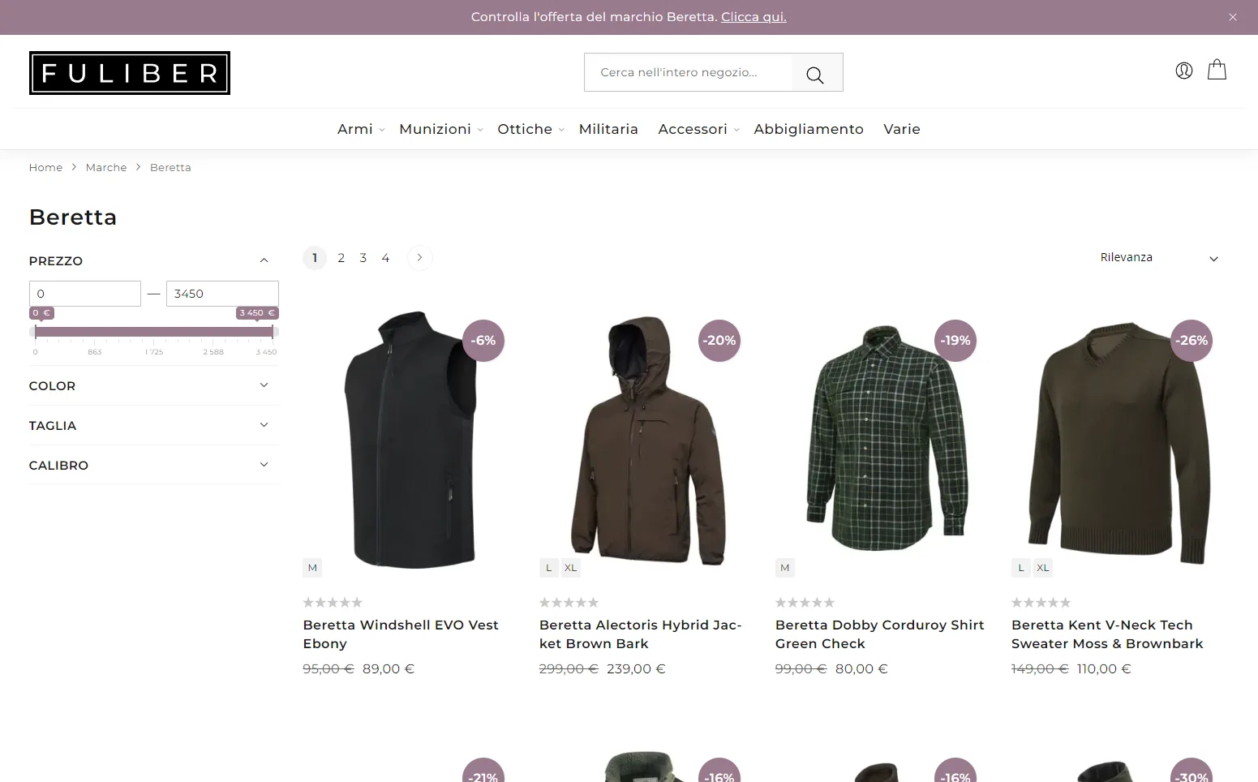This screenshot has height=782, width=1258.
Task: Go to Marche breadcrumb
Action: [x=106, y=167]
